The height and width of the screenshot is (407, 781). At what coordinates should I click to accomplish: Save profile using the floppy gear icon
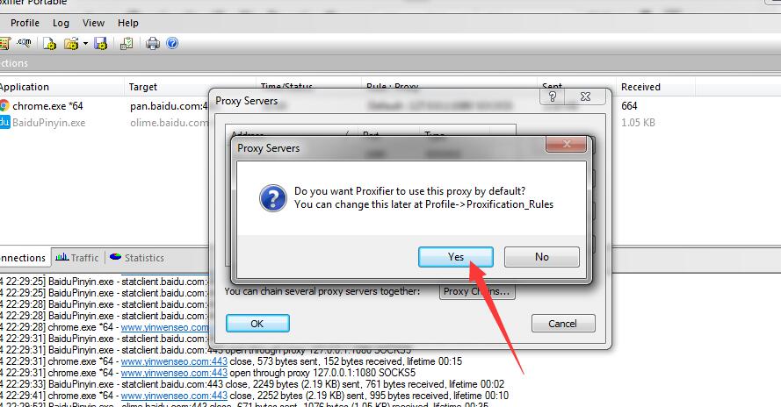[x=101, y=44]
